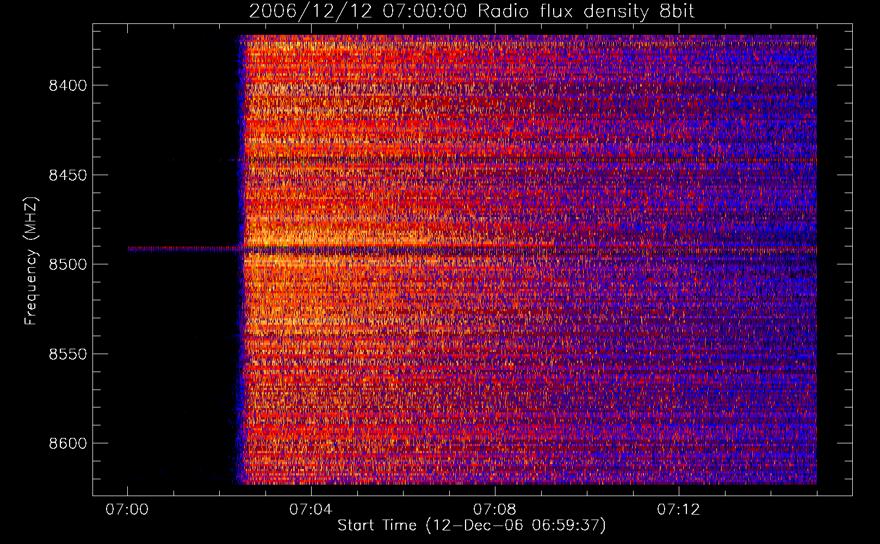The image size is (880, 544).
Task: Select the 07:04 time axis label
Action: (311, 510)
